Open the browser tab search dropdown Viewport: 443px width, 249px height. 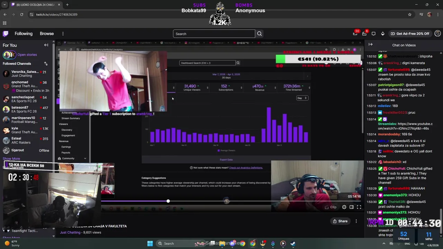(x=4, y=5)
